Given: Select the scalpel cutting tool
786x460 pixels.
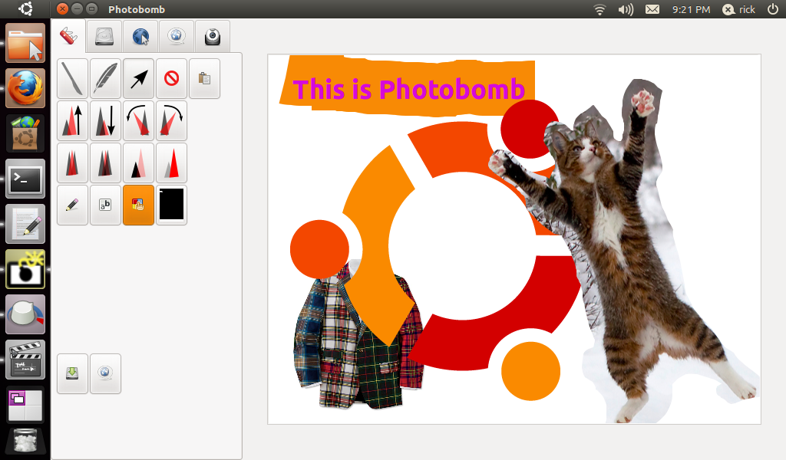Looking at the screenshot, I should coord(73,79).
